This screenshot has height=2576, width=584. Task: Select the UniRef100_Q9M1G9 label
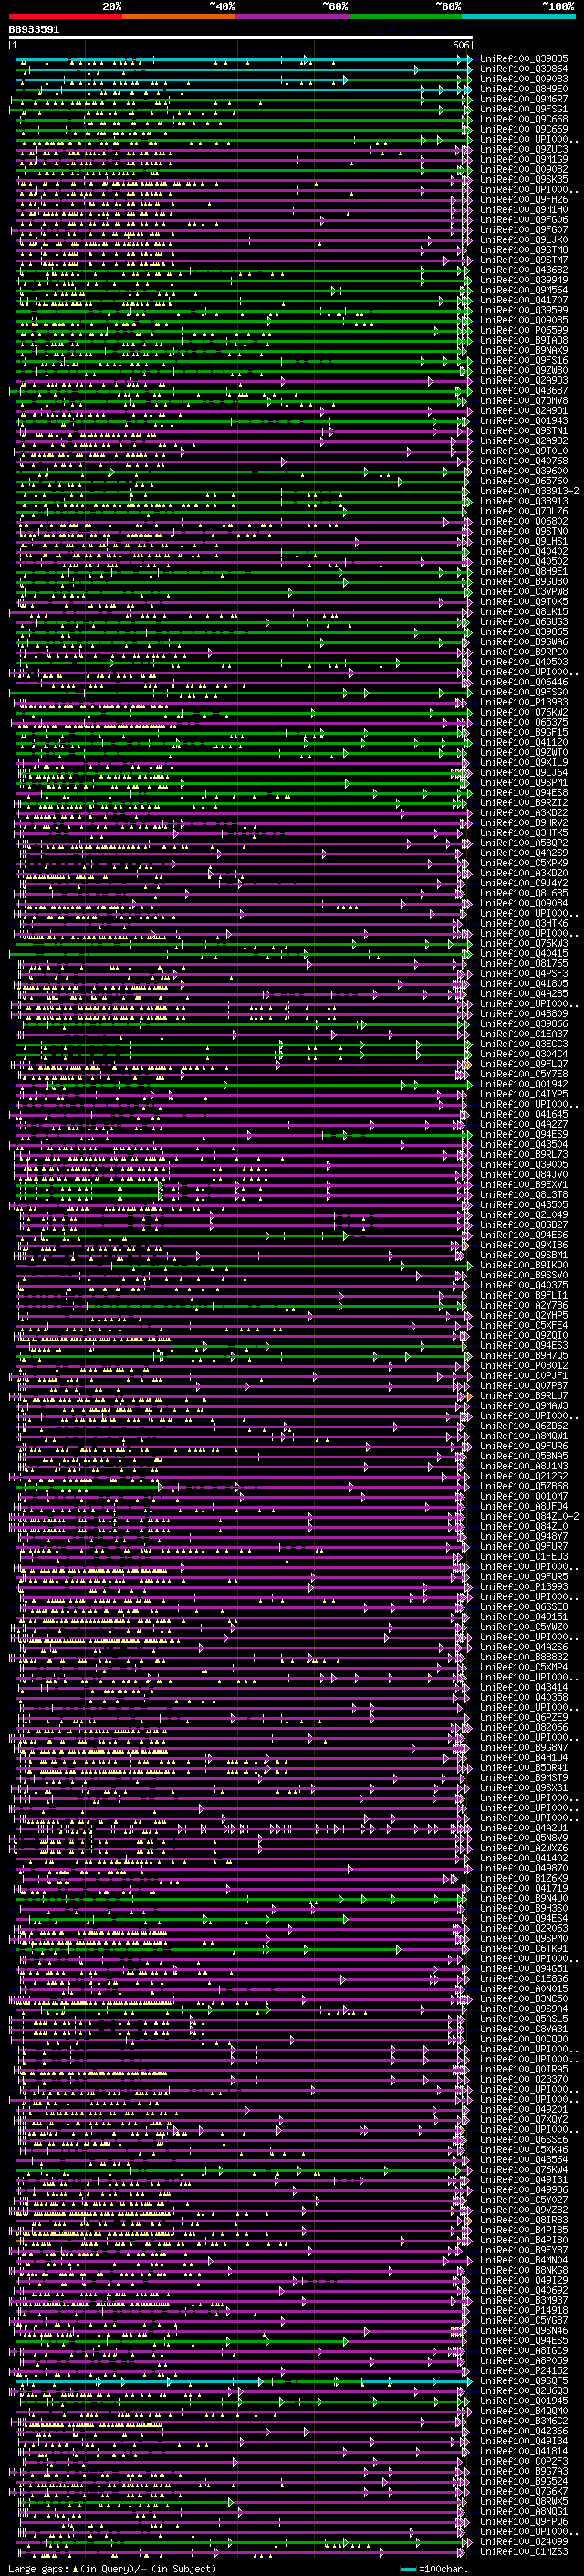tap(524, 159)
